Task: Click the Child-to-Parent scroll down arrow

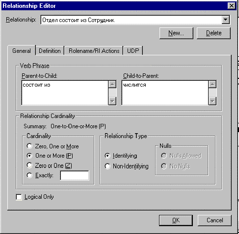Action: 212,101
